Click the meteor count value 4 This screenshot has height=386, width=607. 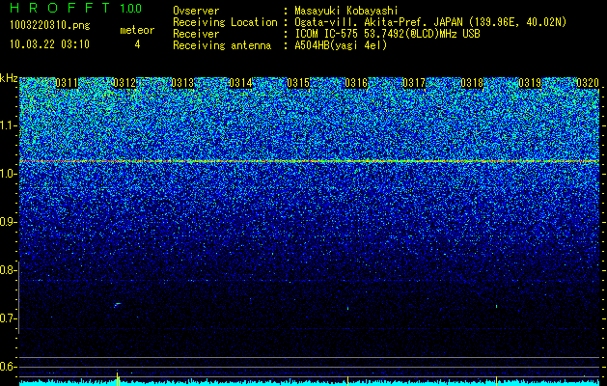tap(137, 44)
